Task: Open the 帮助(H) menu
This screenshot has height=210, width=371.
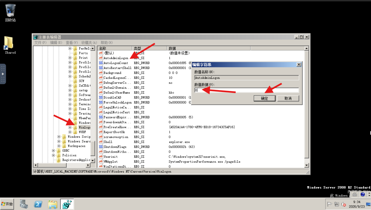Action: [x=107, y=43]
